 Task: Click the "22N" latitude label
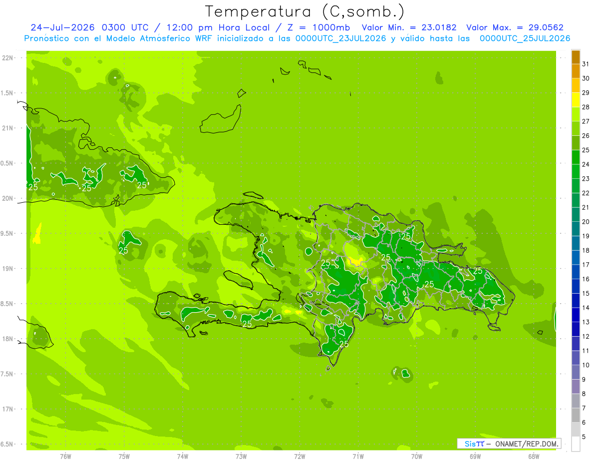[x=7, y=58]
